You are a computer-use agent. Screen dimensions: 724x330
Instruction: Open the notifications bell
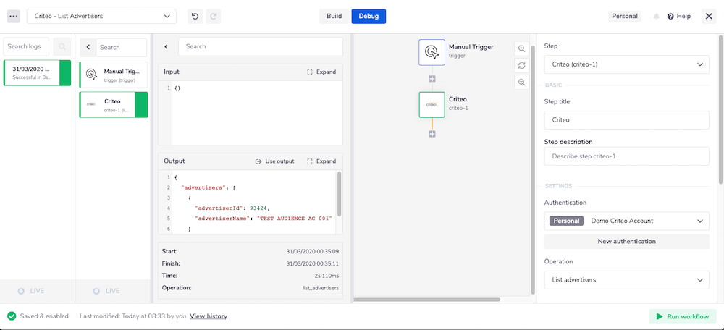tap(656, 17)
